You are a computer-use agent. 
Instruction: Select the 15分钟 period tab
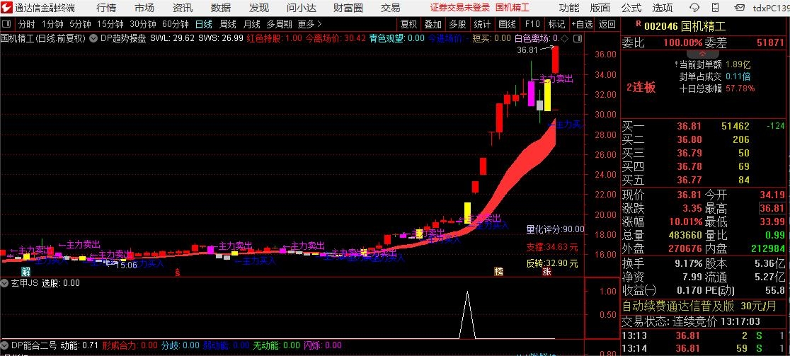110,24
